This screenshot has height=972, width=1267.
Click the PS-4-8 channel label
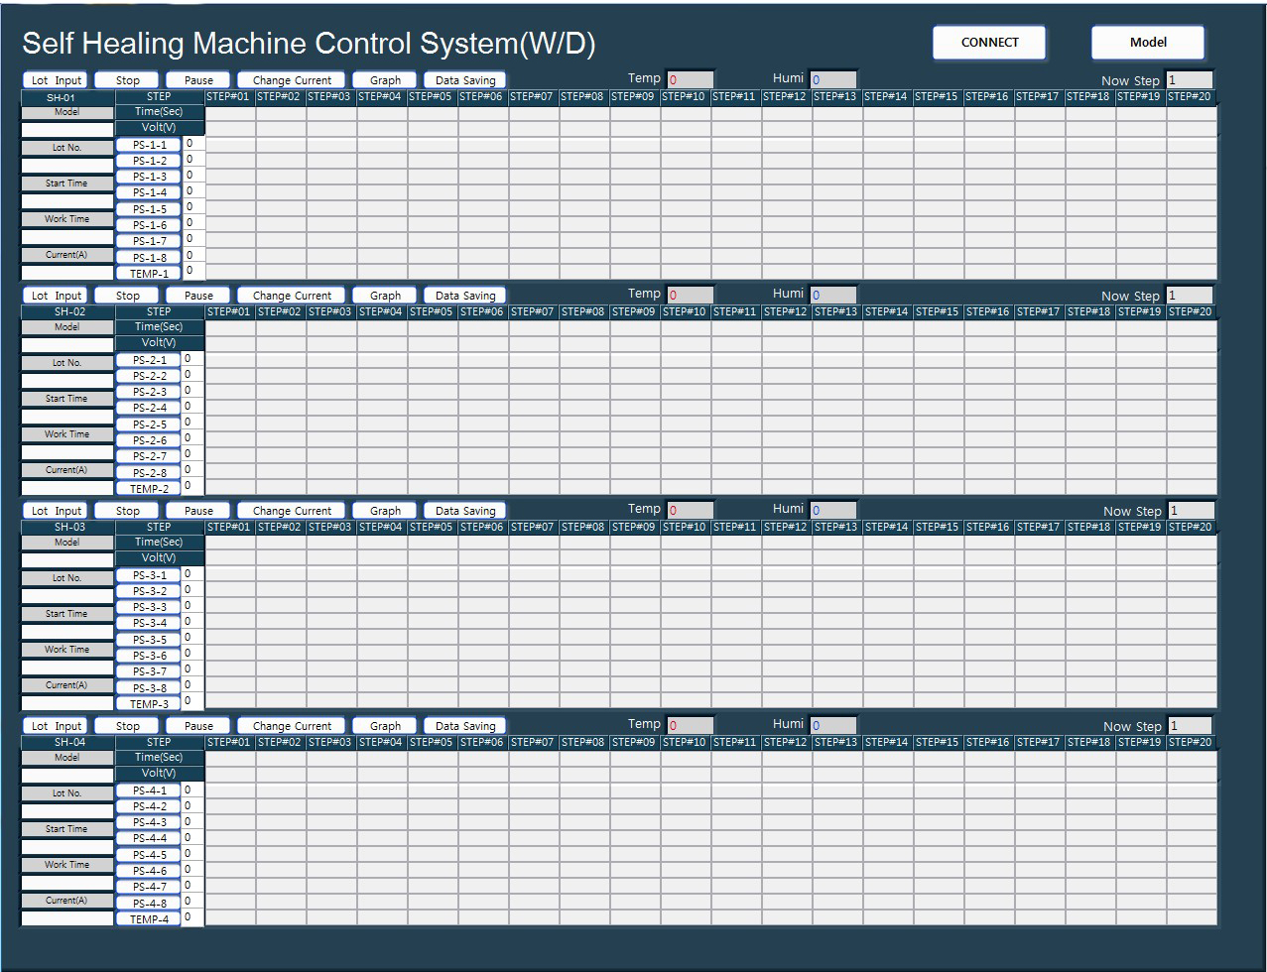point(150,904)
